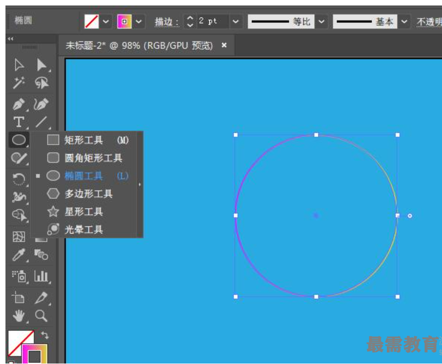Viewport: 442px width, 364px height.
Task: Choose 星形工具 from the flyout
Action: coord(87,212)
